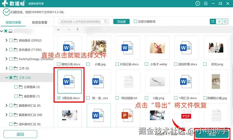Select the 网站链接.txt text file icon

click(128, 81)
